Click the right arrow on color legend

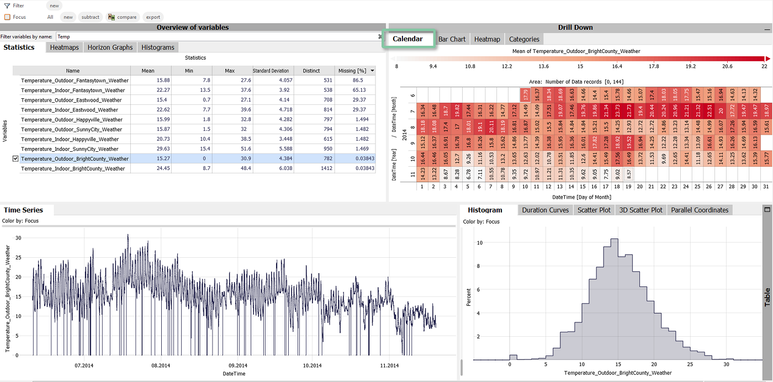point(767,59)
